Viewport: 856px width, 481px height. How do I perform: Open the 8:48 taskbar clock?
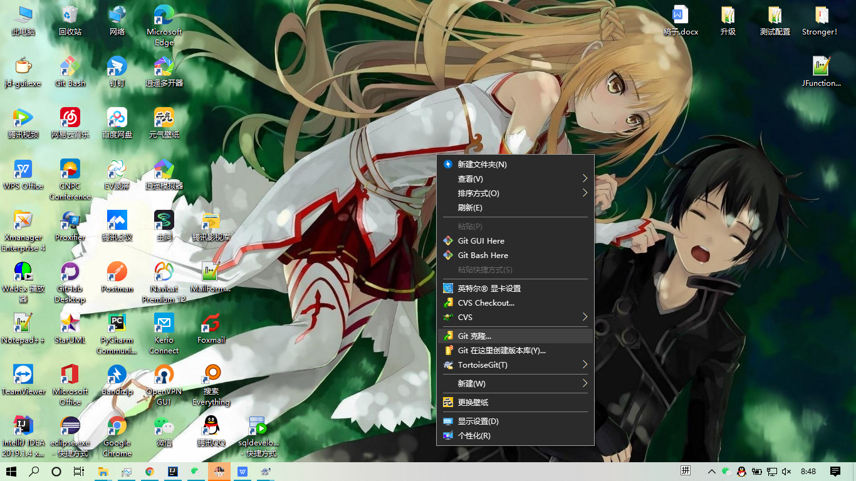coord(808,472)
